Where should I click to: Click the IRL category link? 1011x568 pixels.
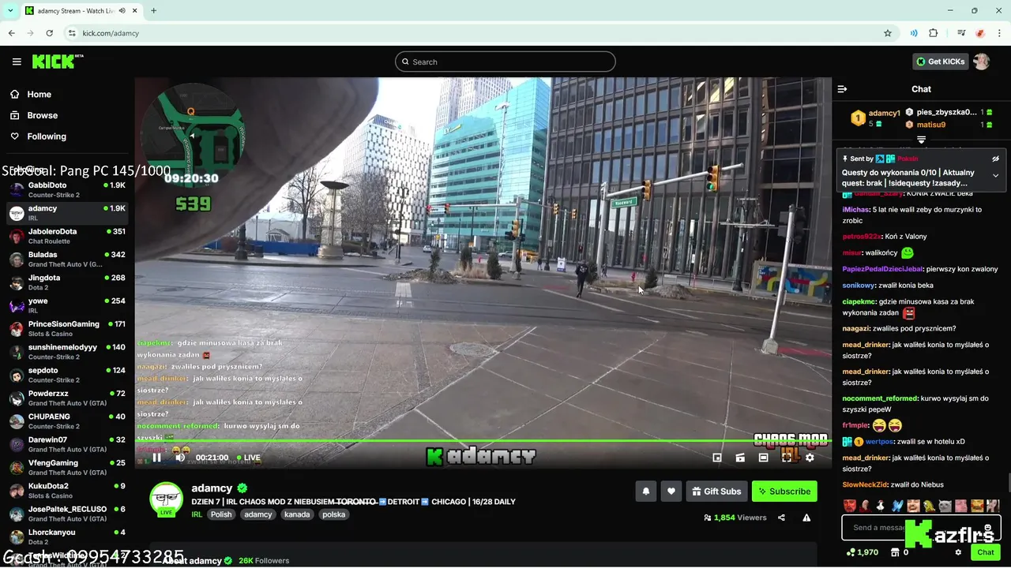[197, 514]
